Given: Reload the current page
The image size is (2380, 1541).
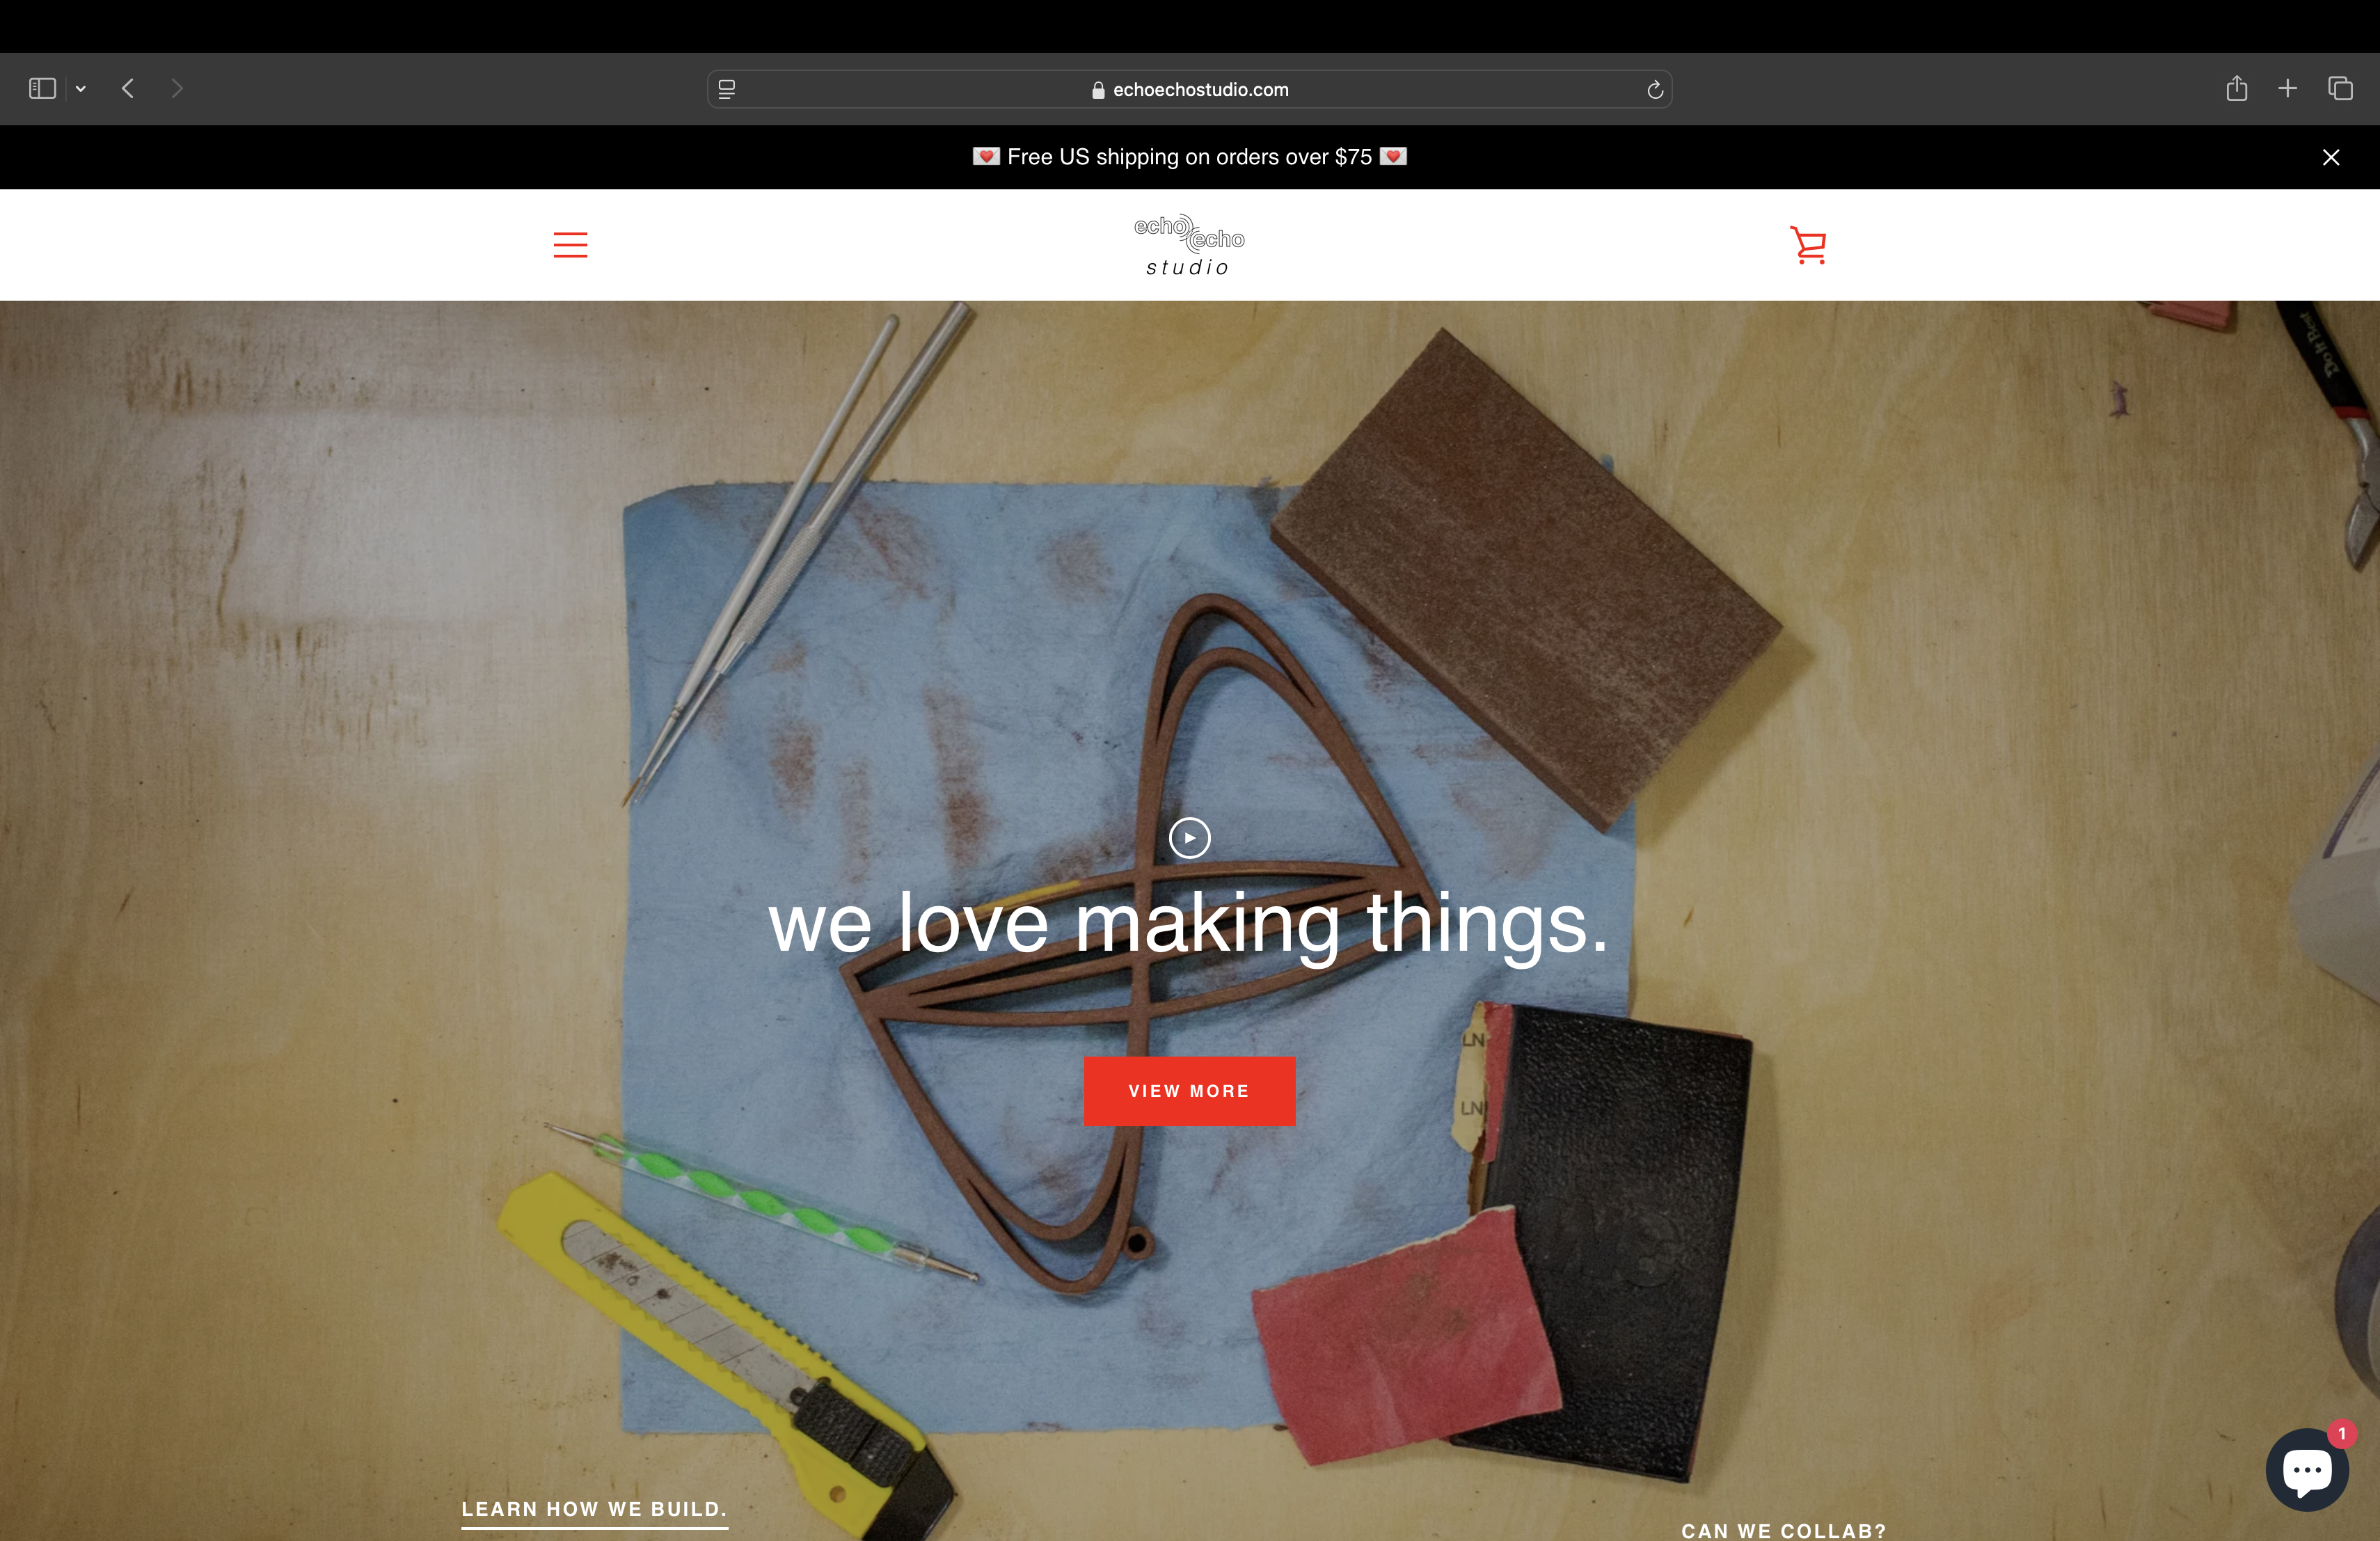Looking at the screenshot, I should (1655, 90).
